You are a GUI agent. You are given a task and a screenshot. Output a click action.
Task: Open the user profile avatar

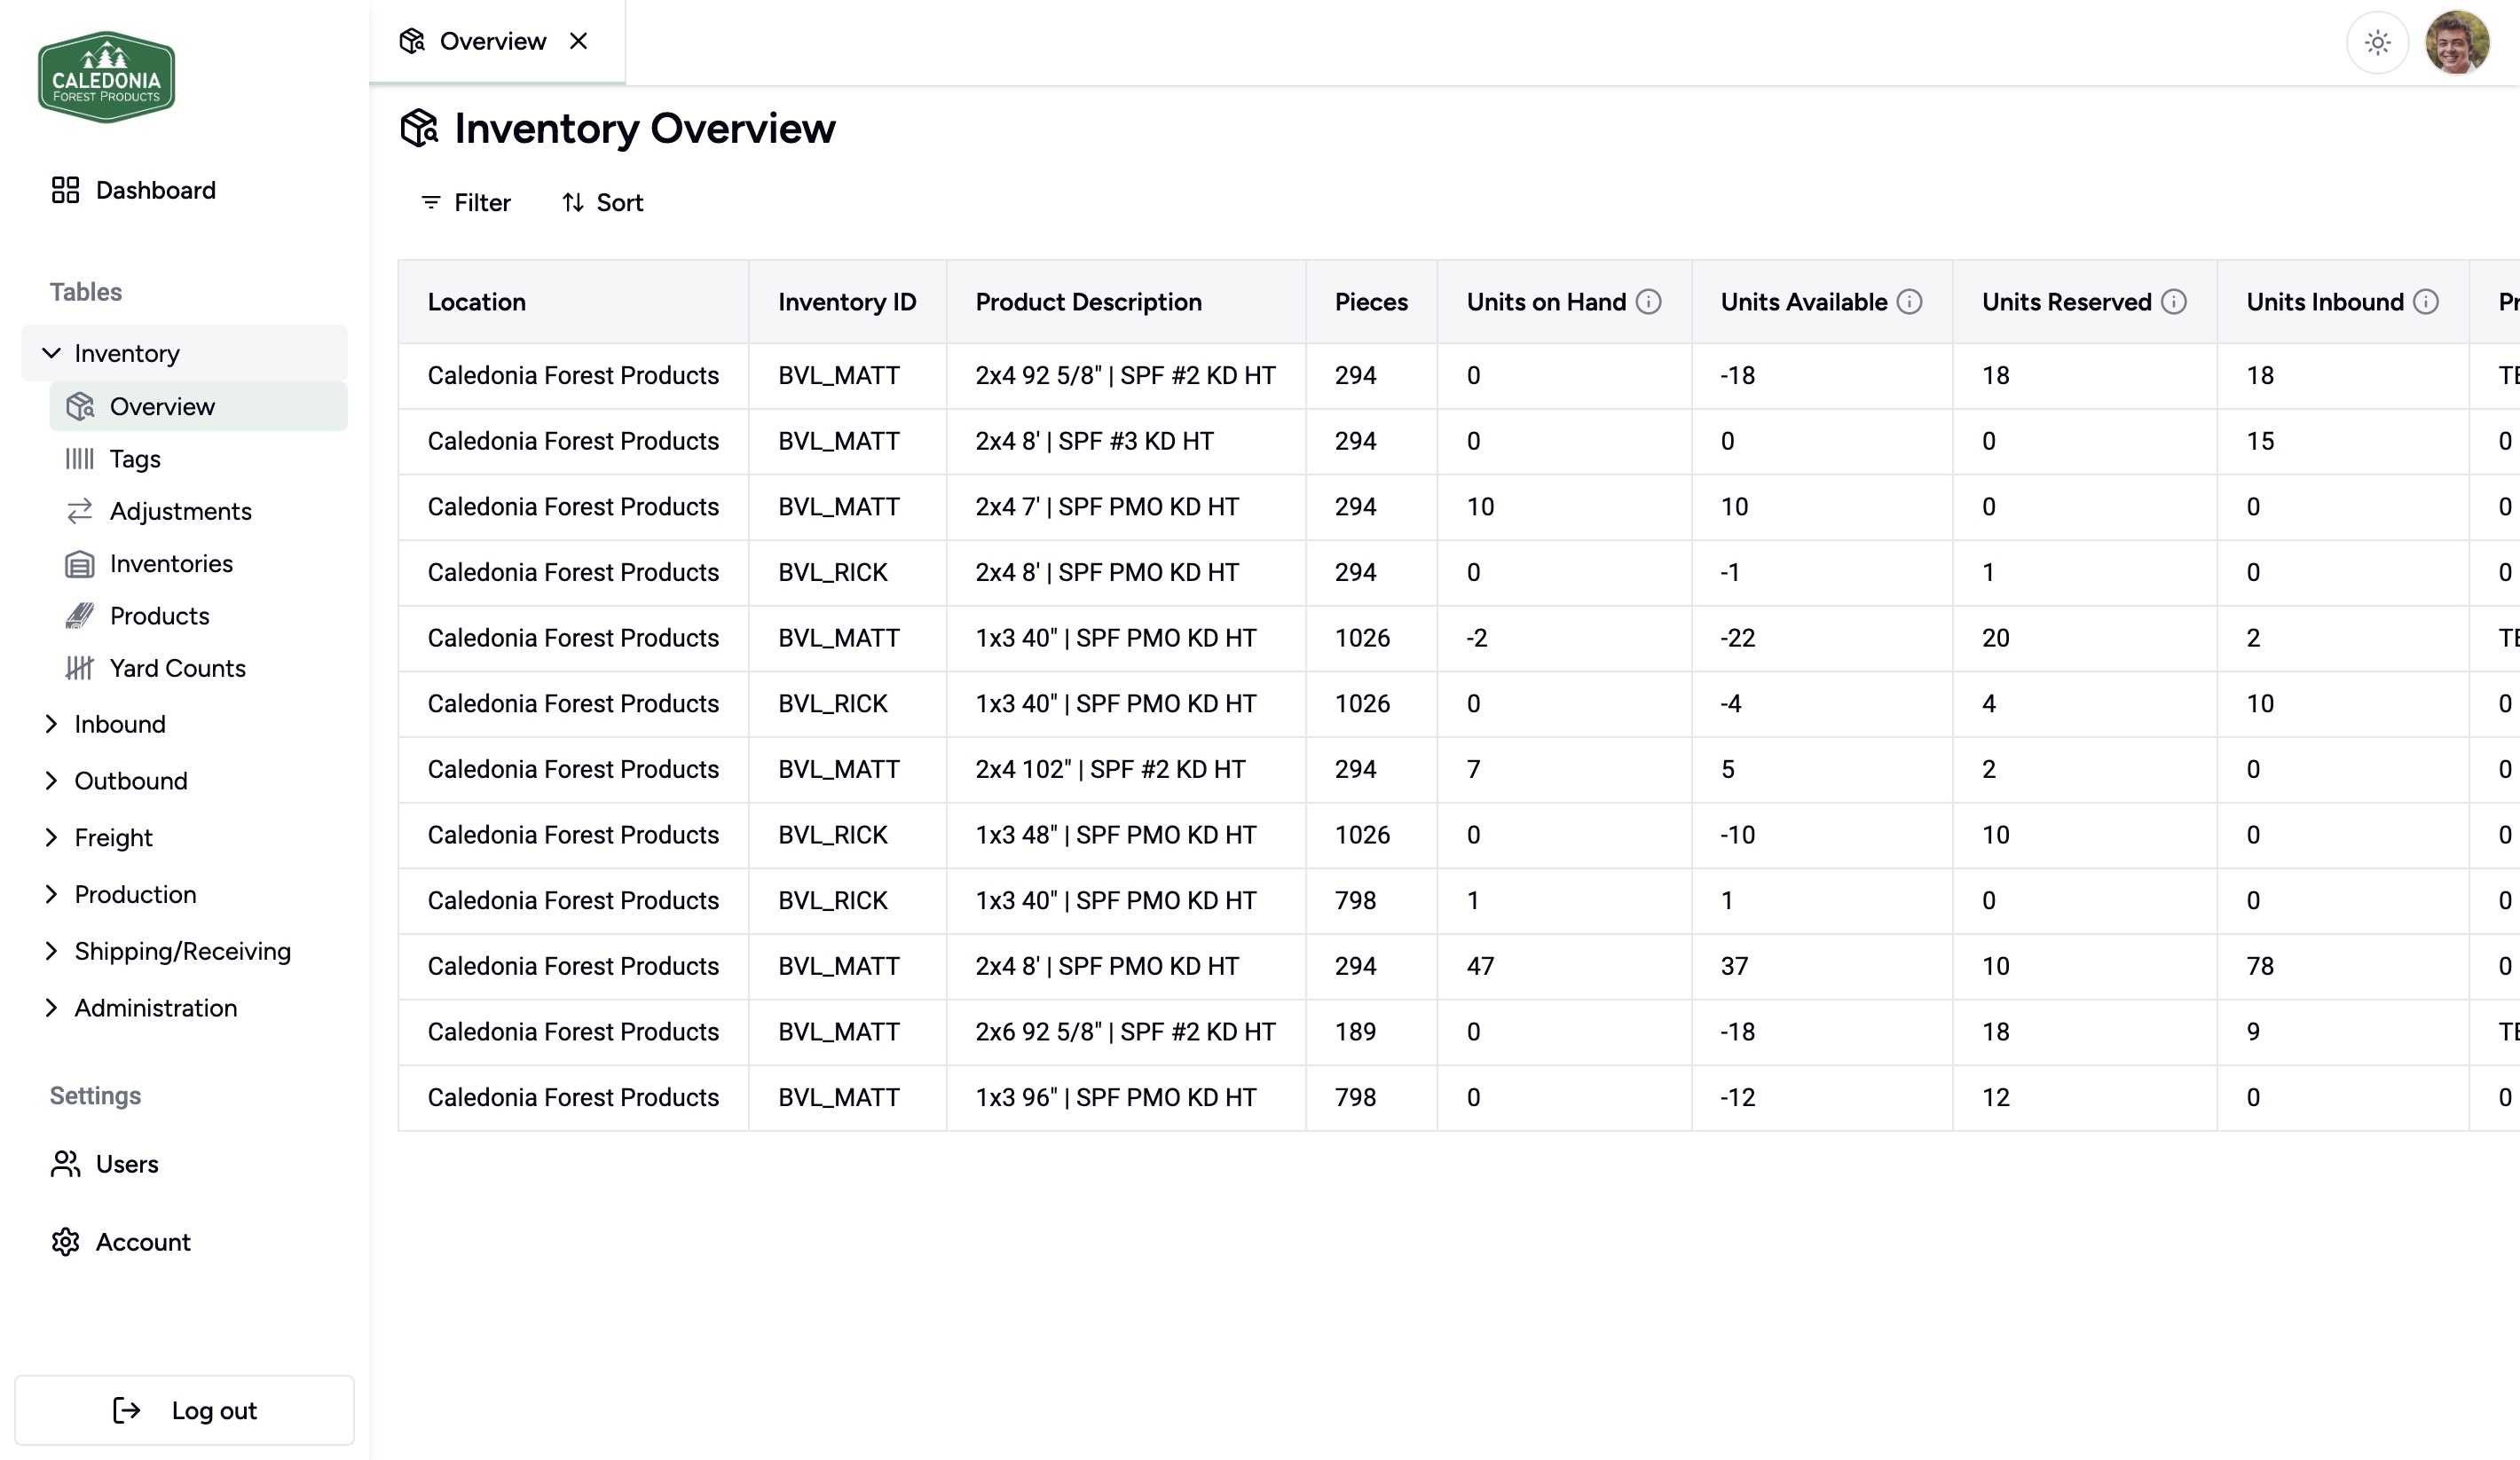(x=2458, y=42)
